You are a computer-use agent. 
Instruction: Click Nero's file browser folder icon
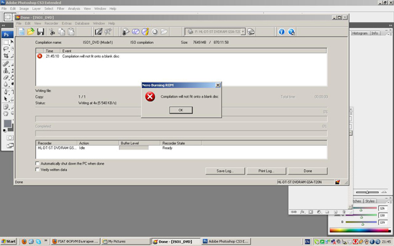click(164, 31)
